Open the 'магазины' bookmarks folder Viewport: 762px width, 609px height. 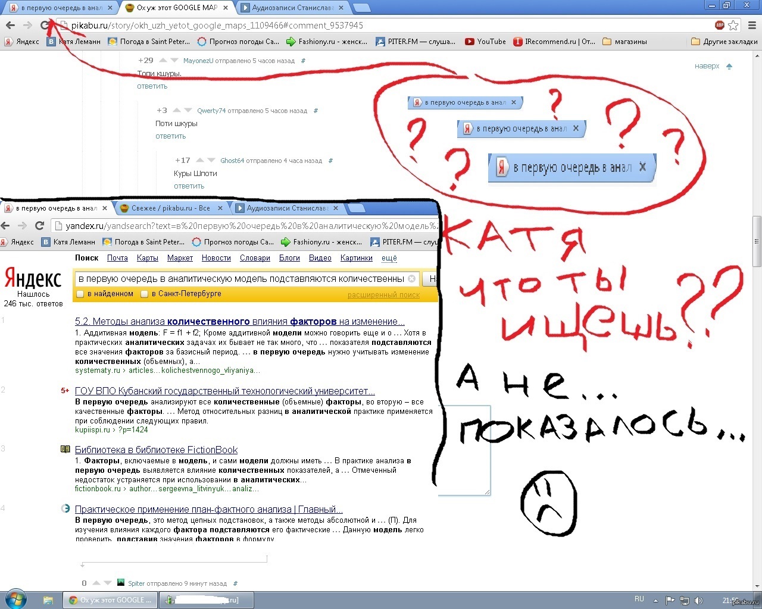click(624, 42)
